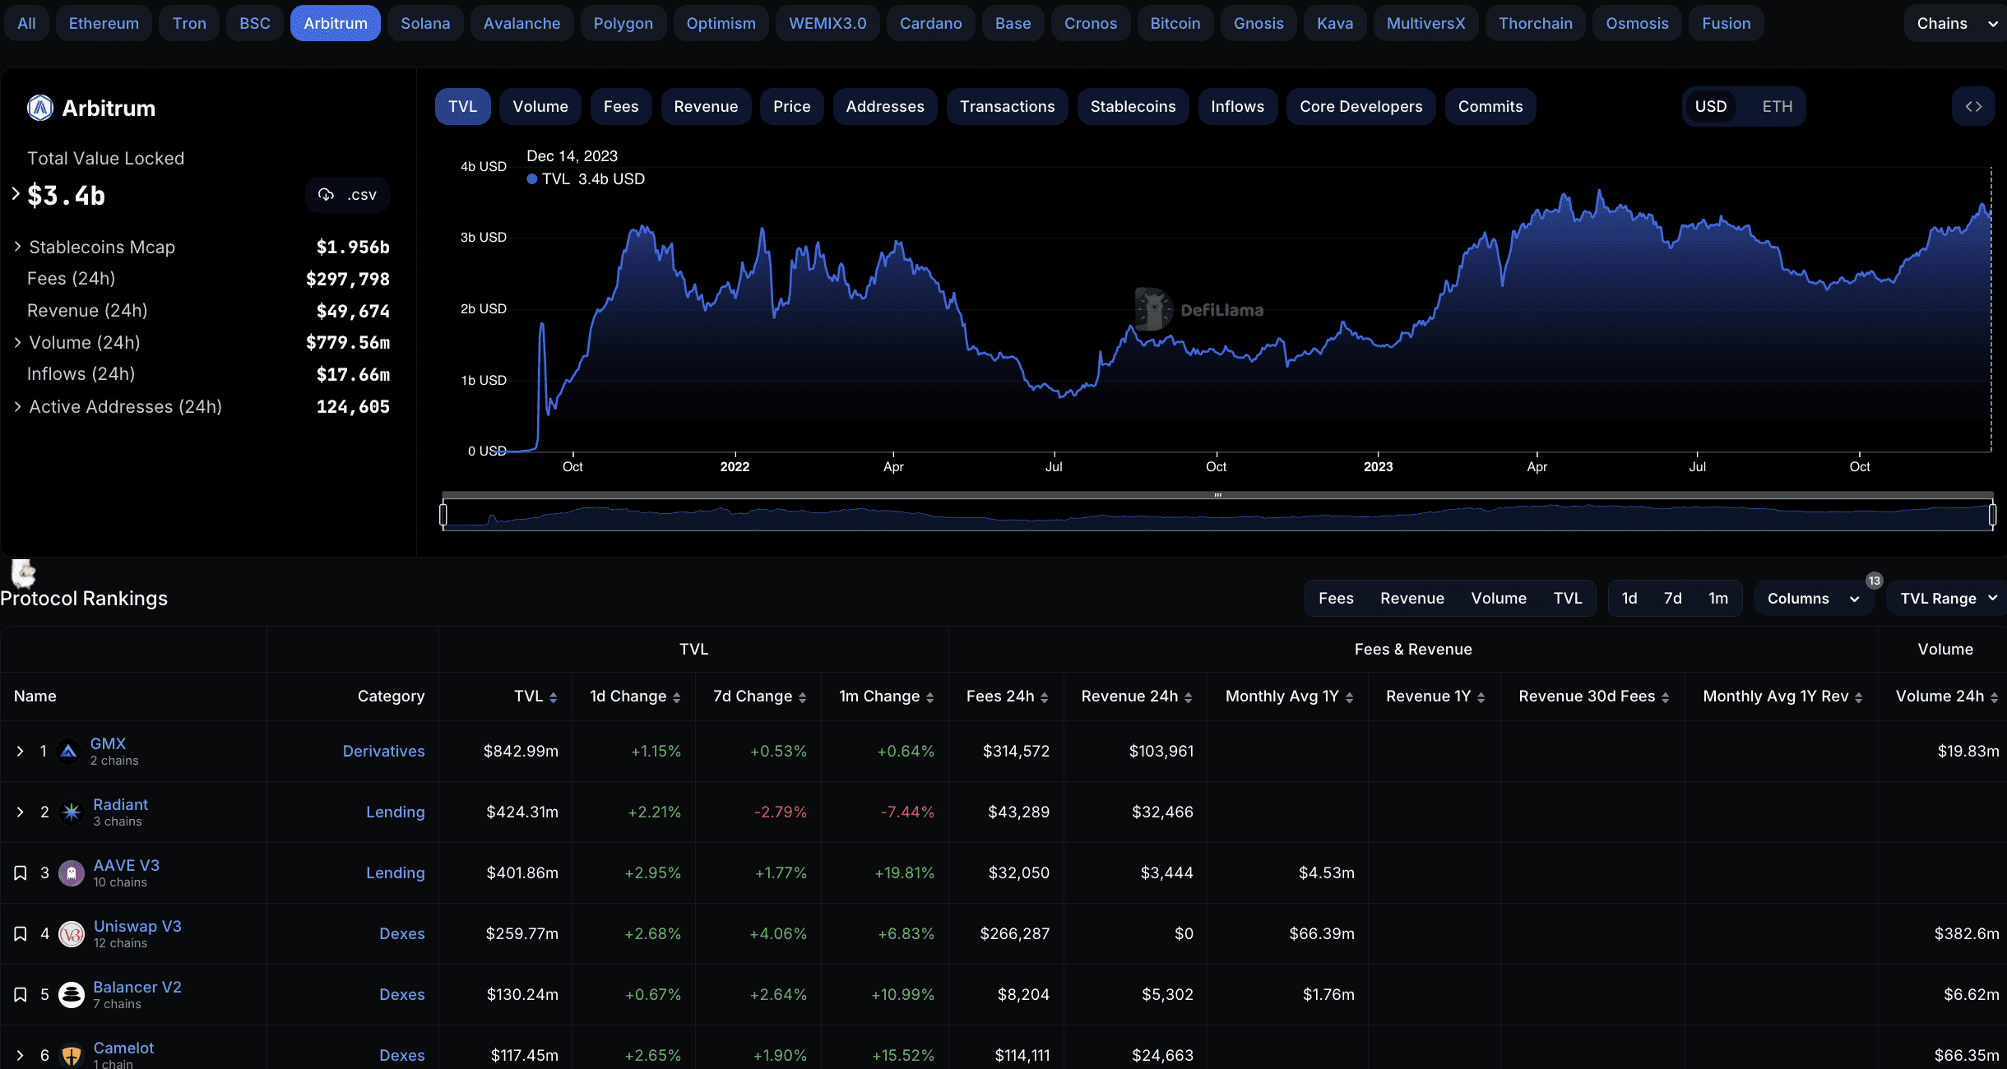Open the Chains dropdown
The image size is (2007, 1069).
(1955, 23)
